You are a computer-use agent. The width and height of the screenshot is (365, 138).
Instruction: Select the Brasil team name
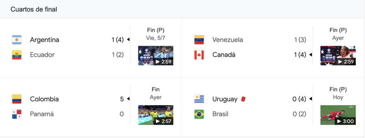(x=220, y=114)
